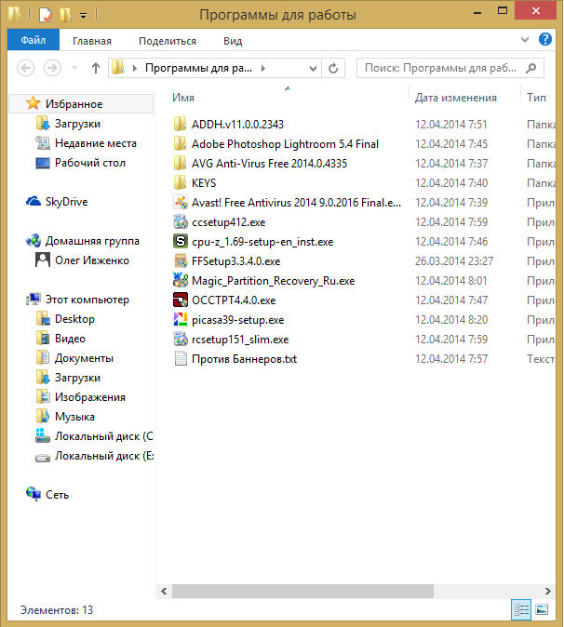
Task: Open Изображения folder in sidebar
Action: 90,397
